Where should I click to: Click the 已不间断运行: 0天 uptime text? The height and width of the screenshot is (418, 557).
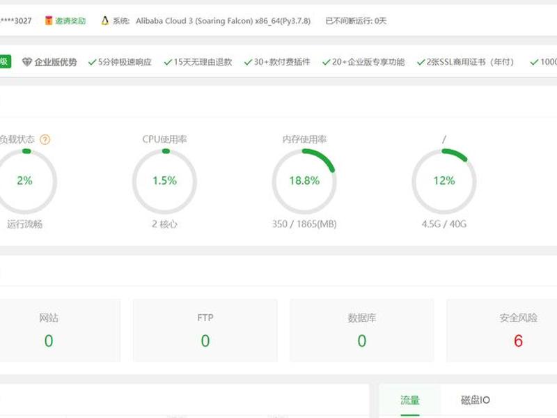pyautogui.click(x=356, y=21)
